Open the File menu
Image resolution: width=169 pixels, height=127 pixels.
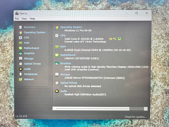click(x=17, y=19)
